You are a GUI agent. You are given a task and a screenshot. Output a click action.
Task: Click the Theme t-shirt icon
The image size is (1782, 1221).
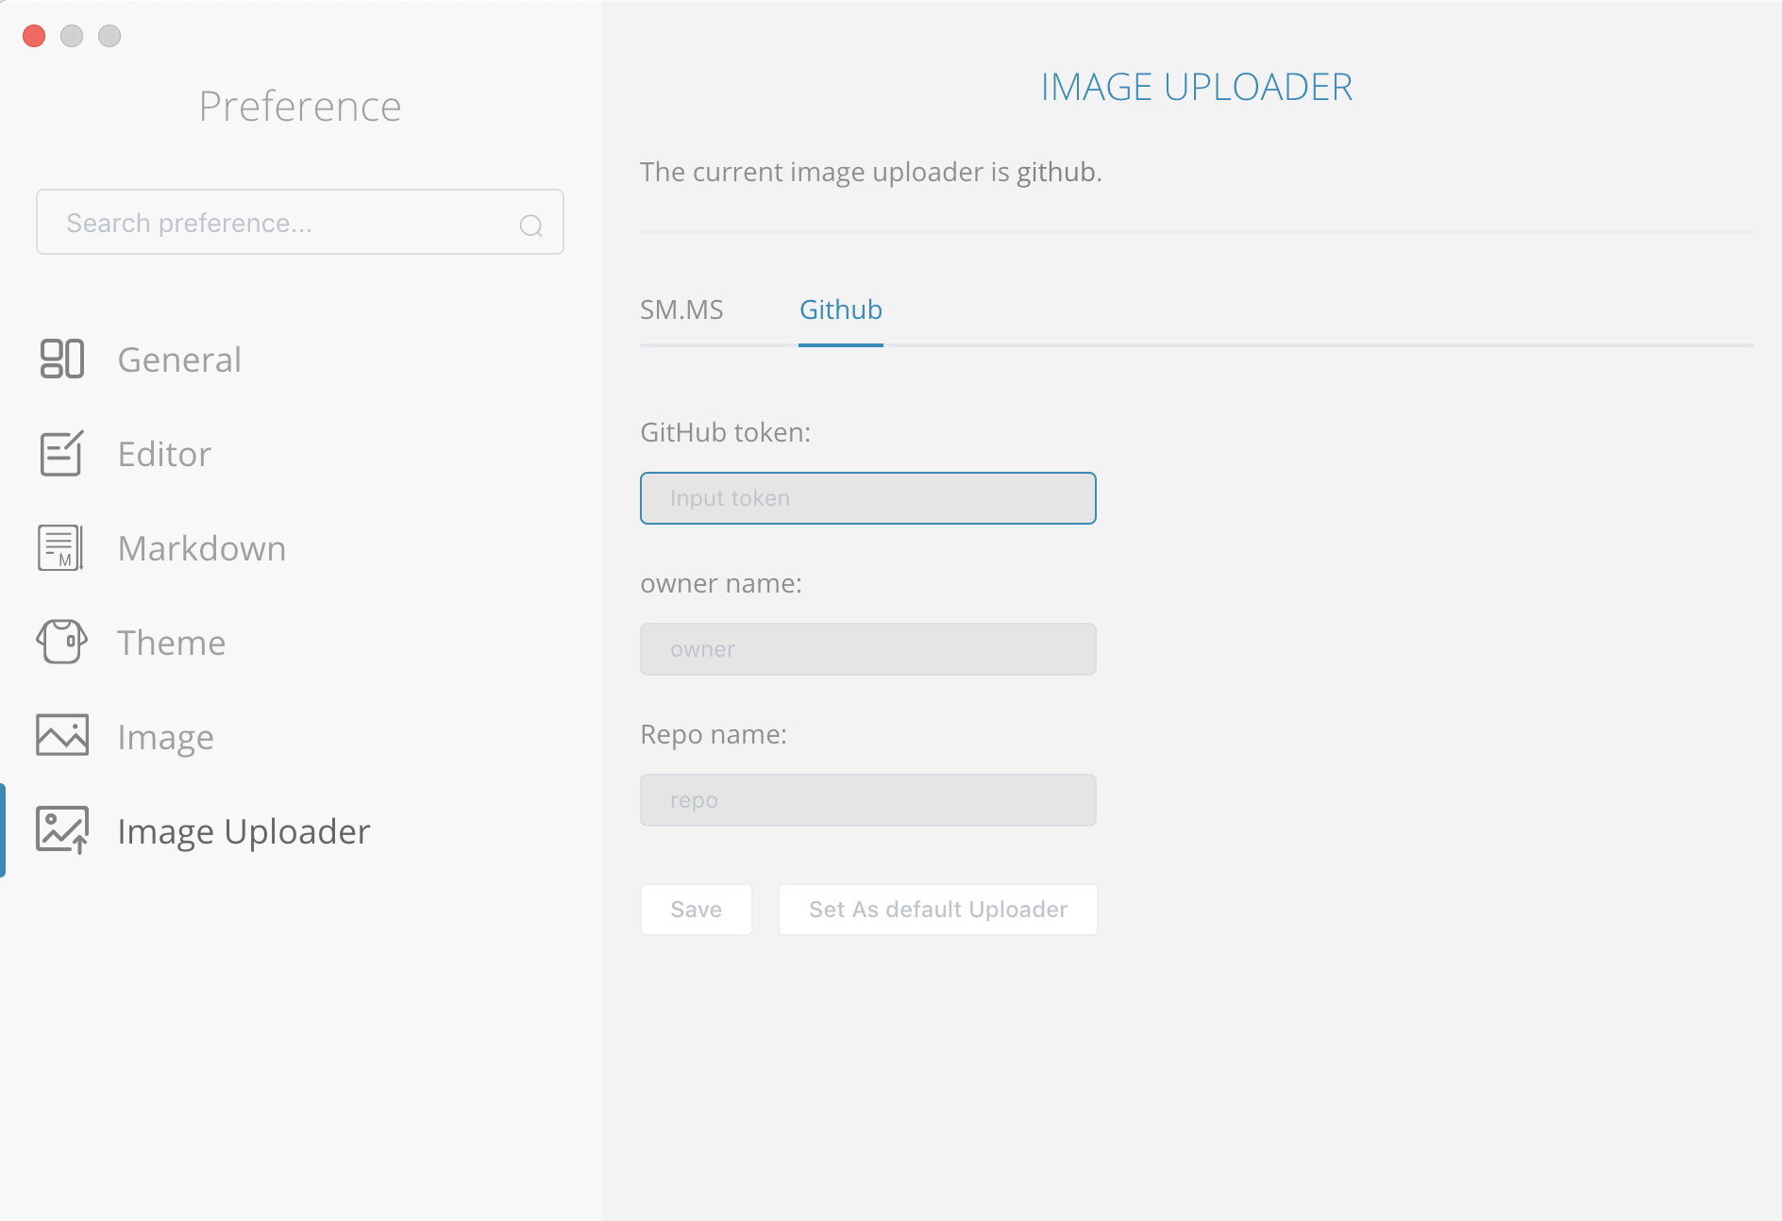pyautogui.click(x=62, y=643)
